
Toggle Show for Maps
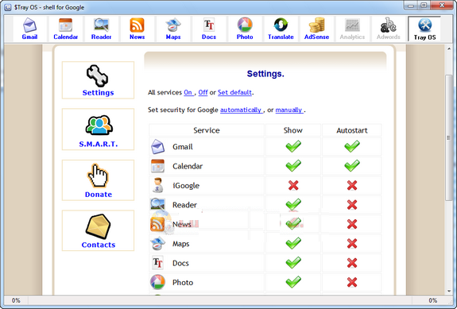click(293, 243)
